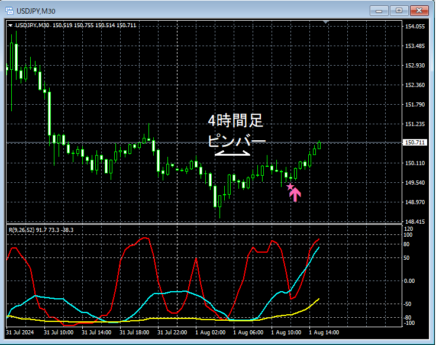Click the -100 indicator scale level
This screenshot has height=345, width=436.
pyautogui.click(x=409, y=323)
